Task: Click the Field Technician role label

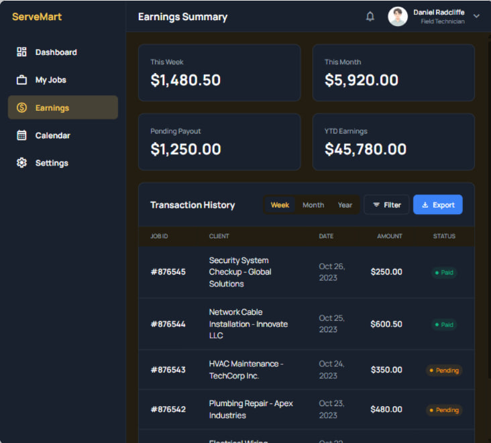Action: [443, 21]
